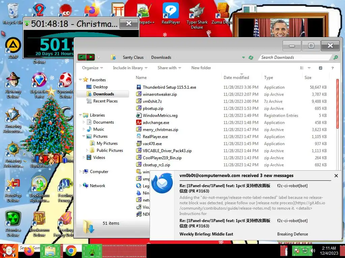Close the Thunderbird notification popup

[x=336, y=176]
